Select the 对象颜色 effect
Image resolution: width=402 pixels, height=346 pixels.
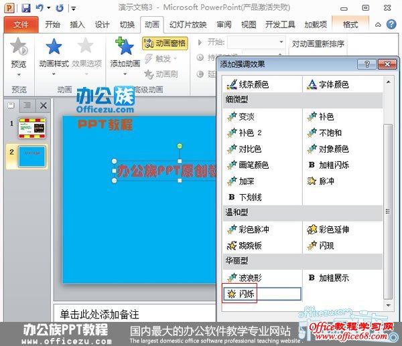[342, 149]
